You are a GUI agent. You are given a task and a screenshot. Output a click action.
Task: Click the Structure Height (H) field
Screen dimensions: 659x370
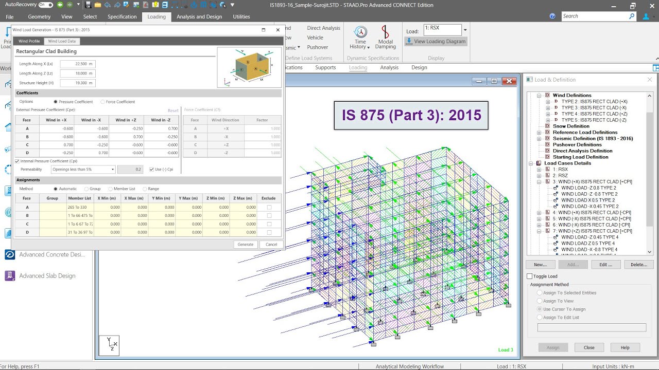coord(78,83)
